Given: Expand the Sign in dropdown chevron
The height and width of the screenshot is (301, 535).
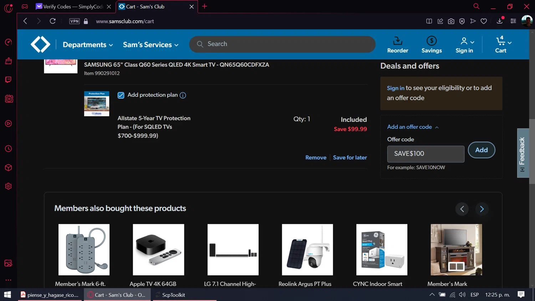Looking at the screenshot, I should point(472,42).
